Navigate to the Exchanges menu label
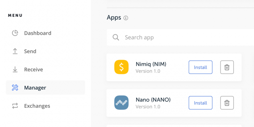This screenshot has height=127, width=254. tap(37, 106)
